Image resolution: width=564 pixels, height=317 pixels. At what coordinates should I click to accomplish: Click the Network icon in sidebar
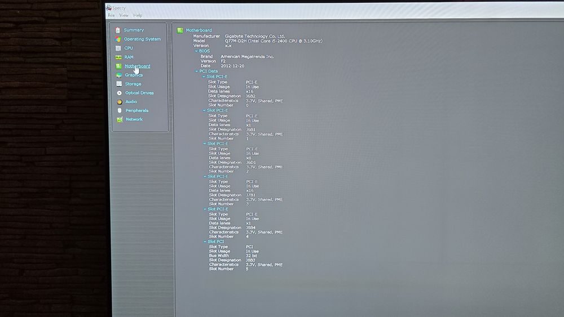point(120,119)
